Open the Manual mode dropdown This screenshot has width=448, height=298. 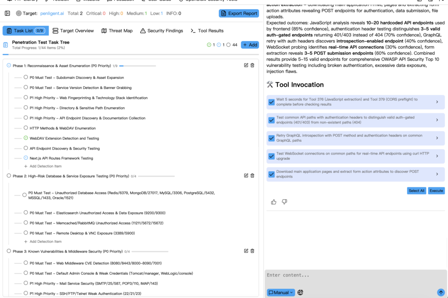pos(281,292)
